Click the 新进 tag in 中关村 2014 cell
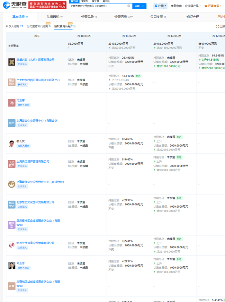The width and height of the screenshot is (225, 302). pos(138,76)
